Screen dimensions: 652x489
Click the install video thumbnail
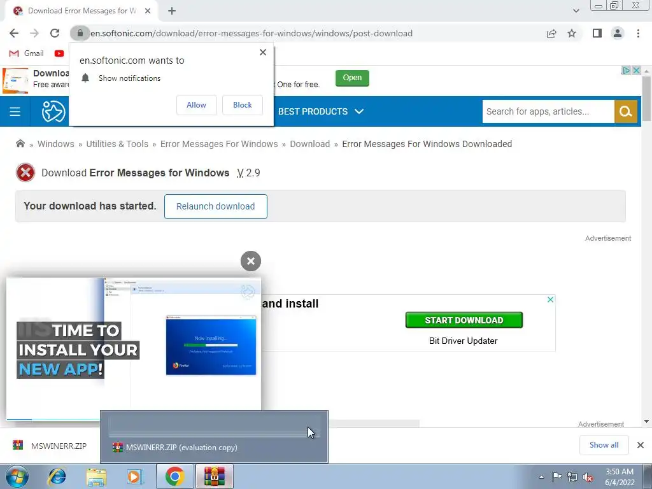pyautogui.click(x=134, y=348)
